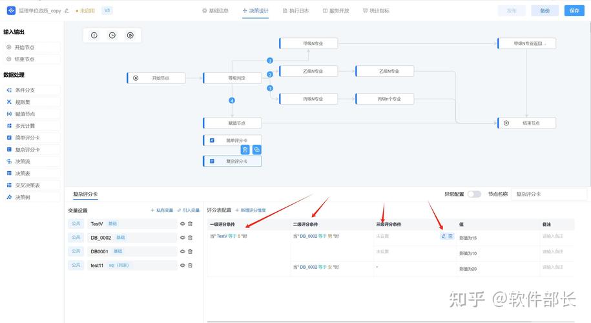Select 结束节点 in the sidebar palette

pos(32,59)
